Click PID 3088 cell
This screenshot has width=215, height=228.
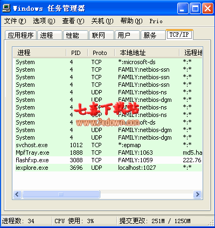(x=77, y=160)
